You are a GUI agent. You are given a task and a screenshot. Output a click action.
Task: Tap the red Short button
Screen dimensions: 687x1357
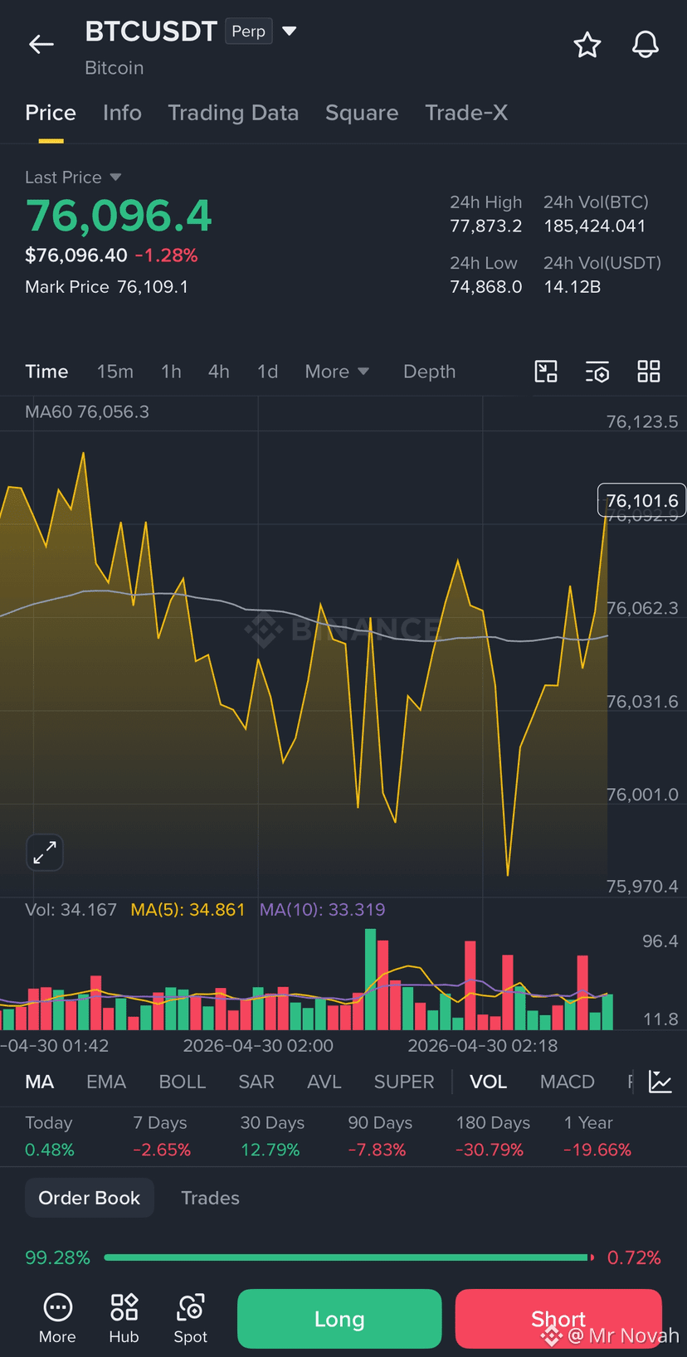[x=558, y=1319]
